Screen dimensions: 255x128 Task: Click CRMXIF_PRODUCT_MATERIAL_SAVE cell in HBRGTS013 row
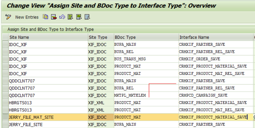pos(216,103)
